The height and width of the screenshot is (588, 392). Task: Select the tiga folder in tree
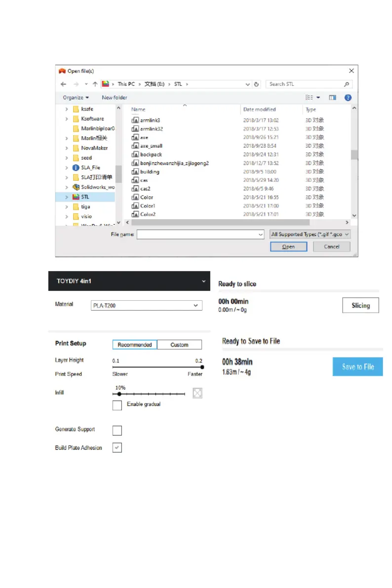(85, 207)
